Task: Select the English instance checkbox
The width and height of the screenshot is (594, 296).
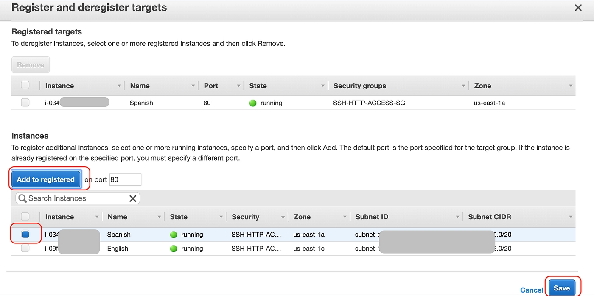Action: point(25,249)
